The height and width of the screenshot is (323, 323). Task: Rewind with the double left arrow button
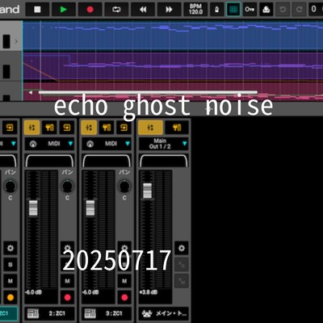[x=143, y=10]
